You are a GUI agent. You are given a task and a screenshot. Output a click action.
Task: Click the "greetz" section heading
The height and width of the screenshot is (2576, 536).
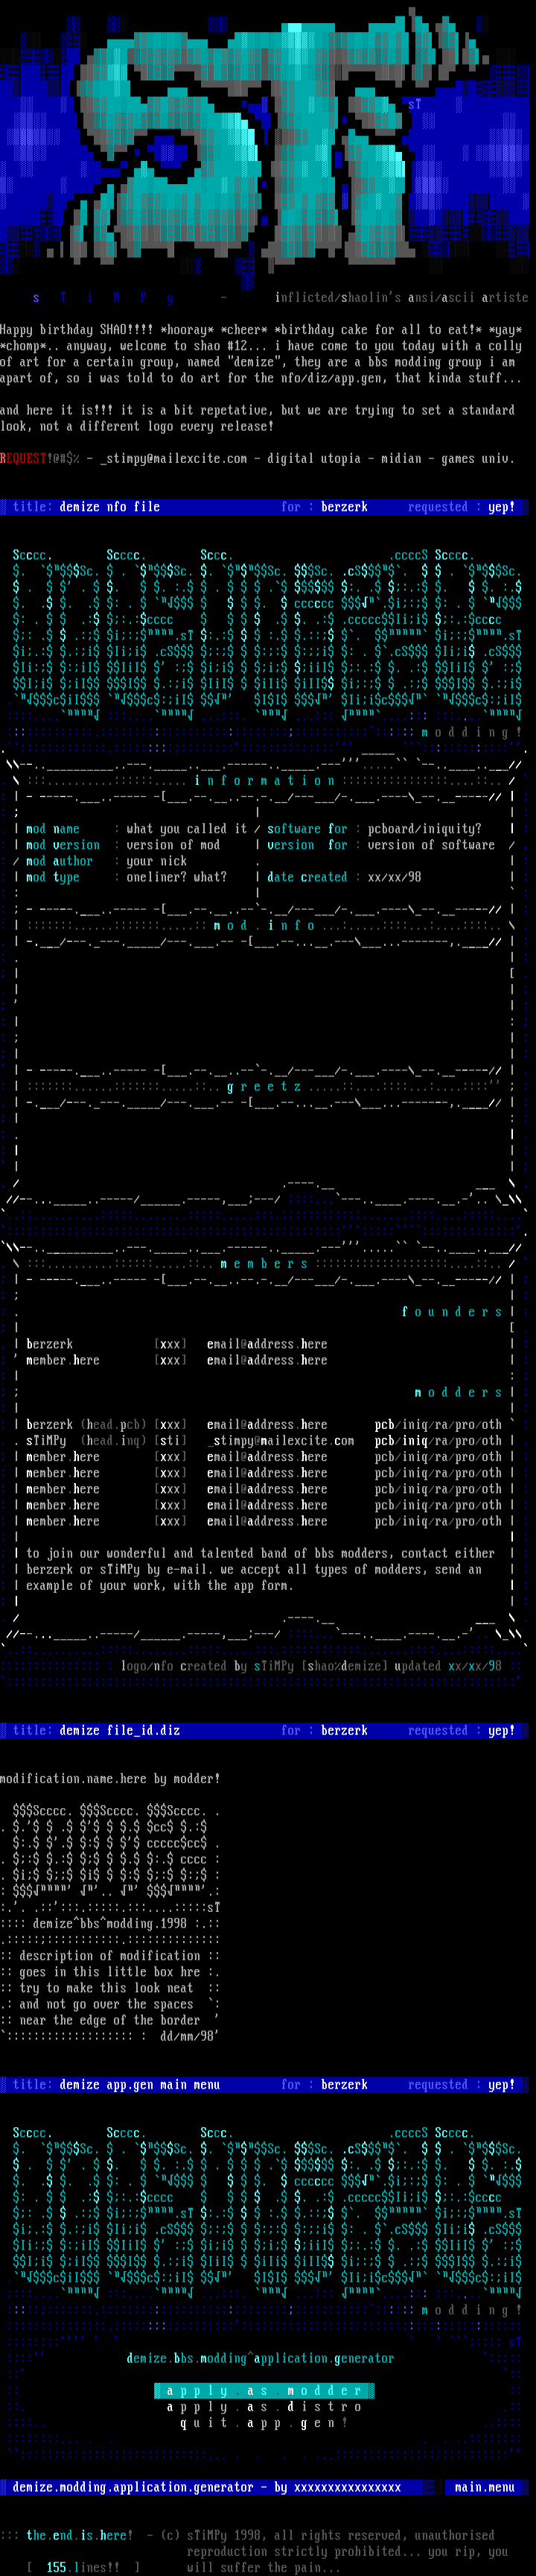[264, 1086]
